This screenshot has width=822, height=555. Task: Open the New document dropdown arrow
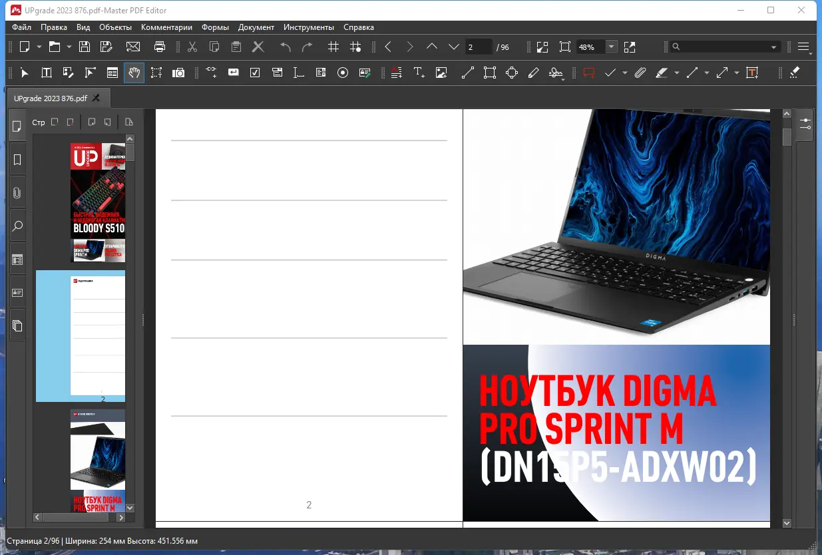pos(39,47)
